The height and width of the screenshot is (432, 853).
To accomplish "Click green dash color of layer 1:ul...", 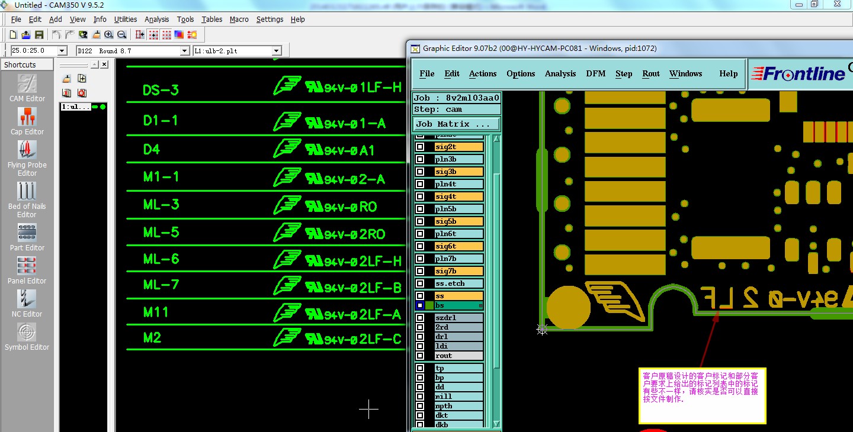I will click(95, 107).
